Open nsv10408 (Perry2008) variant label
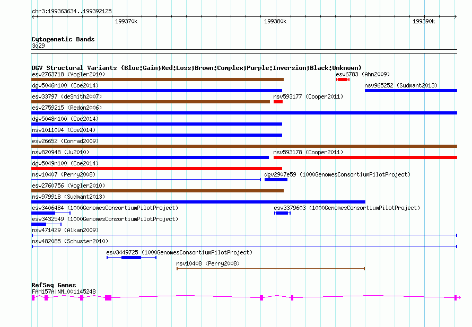The height and width of the screenshot is (327, 472). coord(208,263)
